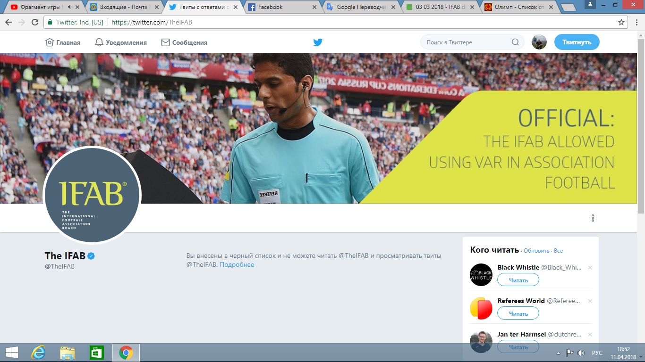Click the search magnifier icon in Twitter
Image resolution: width=645 pixels, height=362 pixels.
[515, 42]
